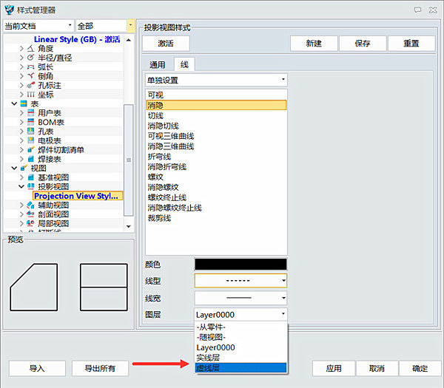Collapse the 投影视图 projection view node
444x388 pixels.
tap(22, 187)
